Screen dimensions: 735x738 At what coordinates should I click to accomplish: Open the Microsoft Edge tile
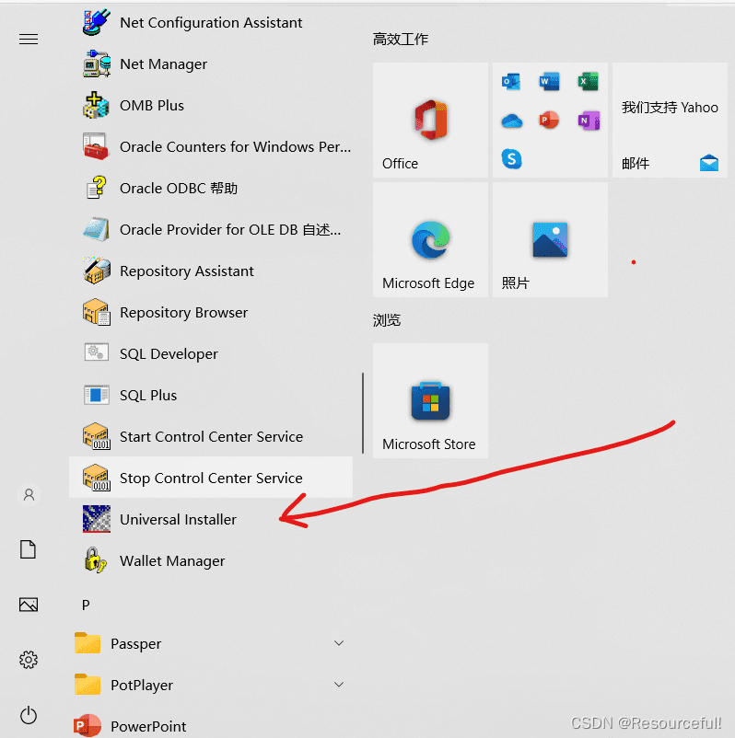(430, 240)
